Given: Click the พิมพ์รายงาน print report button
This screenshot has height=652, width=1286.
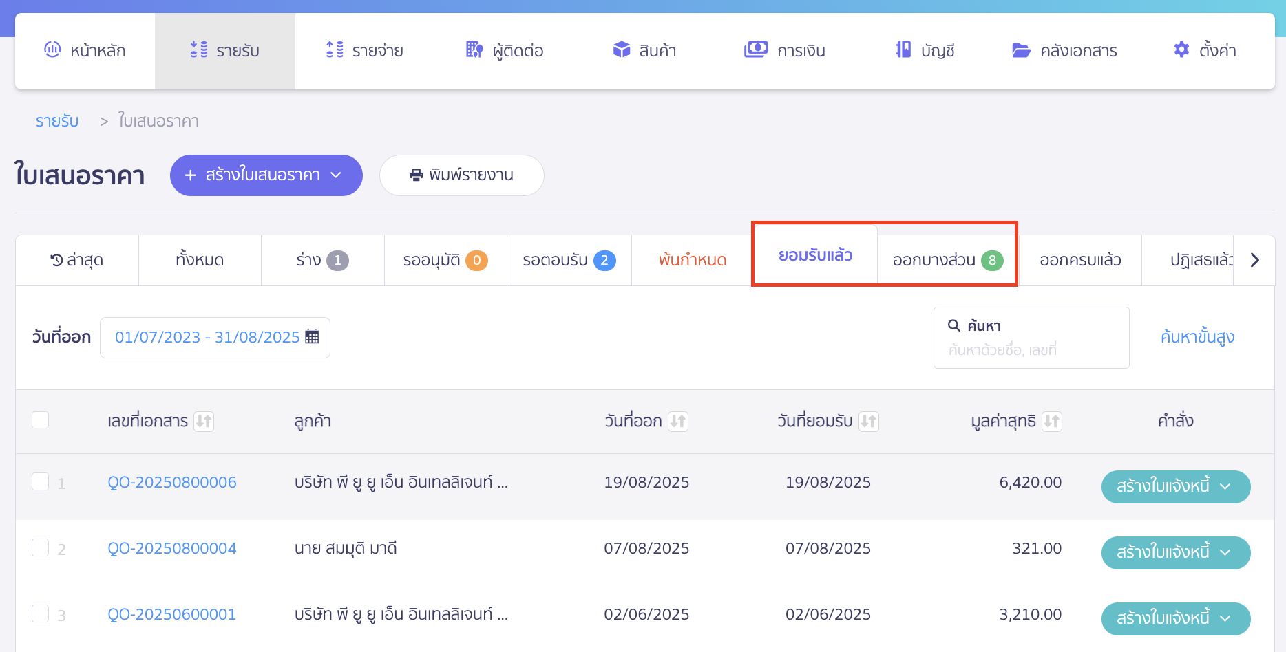Looking at the screenshot, I should click(x=461, y=175).
